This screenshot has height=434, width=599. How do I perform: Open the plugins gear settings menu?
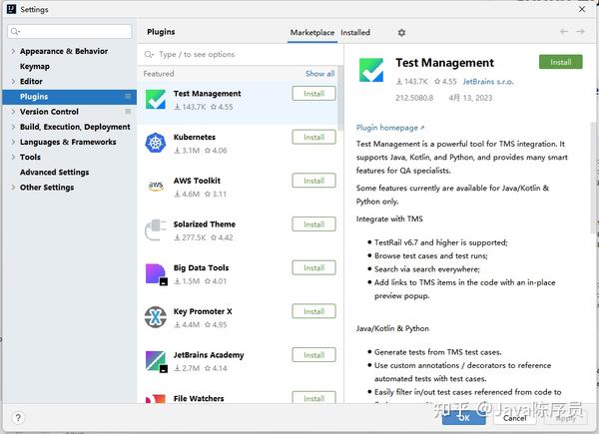coord(401,33)
